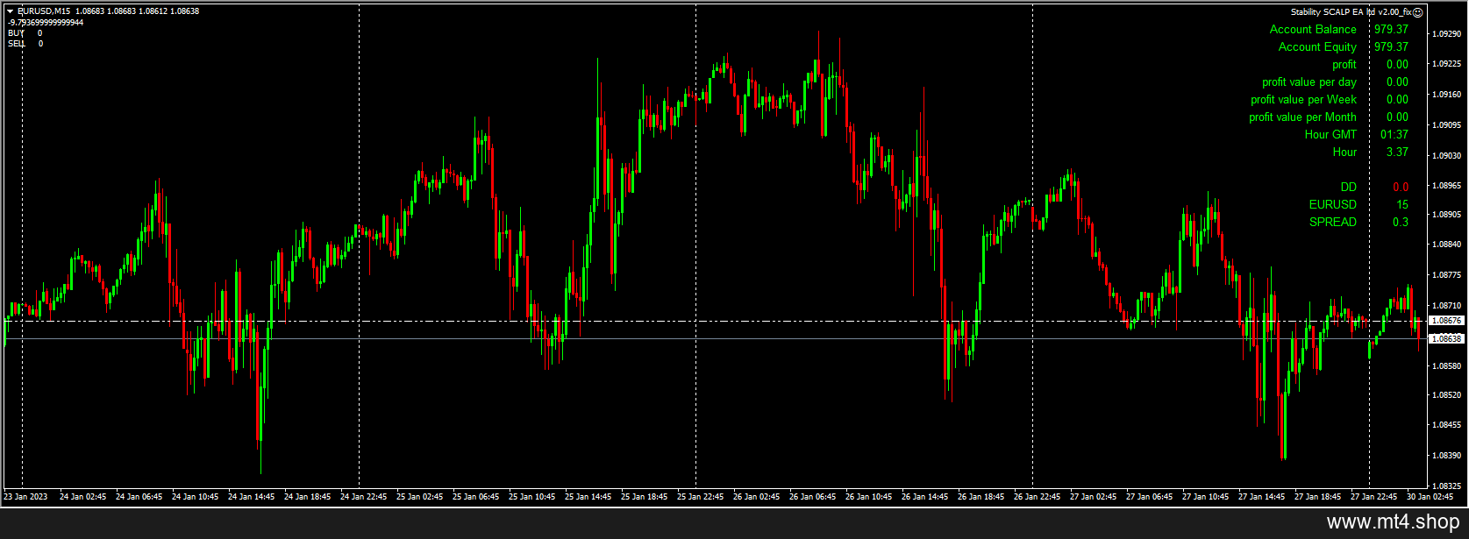Screen dimensions: 1469x539
Task: Click the BUY count label
Action: coord(17,32)
